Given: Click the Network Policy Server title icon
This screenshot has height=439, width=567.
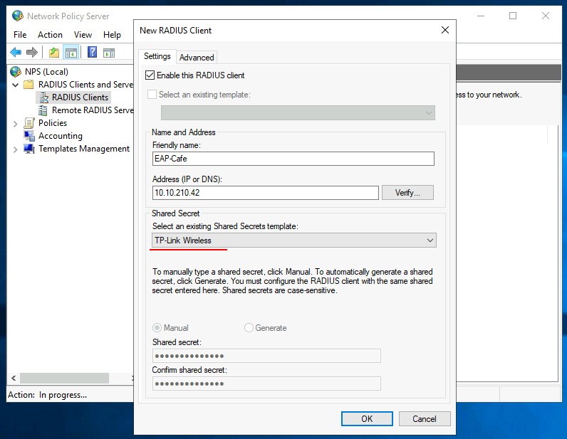Looking at the screenshot, I should (17, 16).
